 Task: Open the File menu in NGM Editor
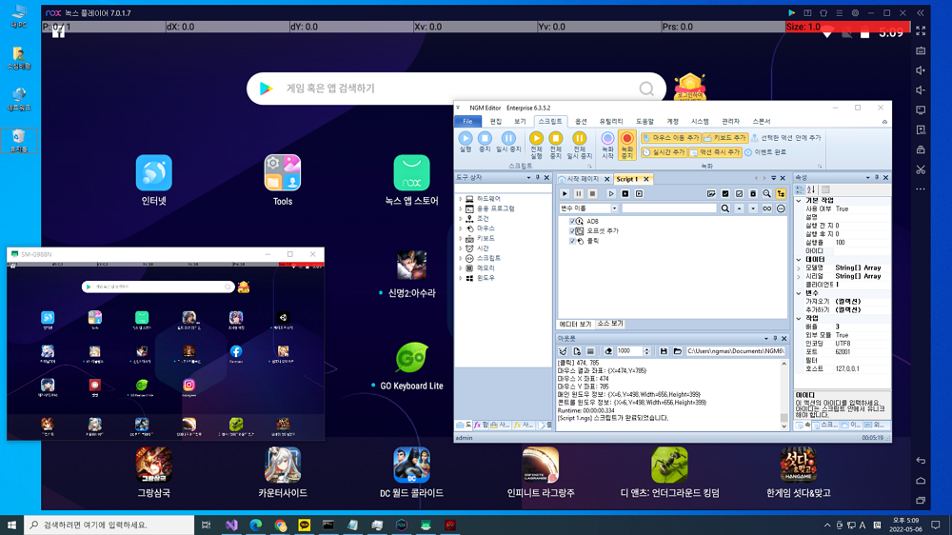point(467,122)
